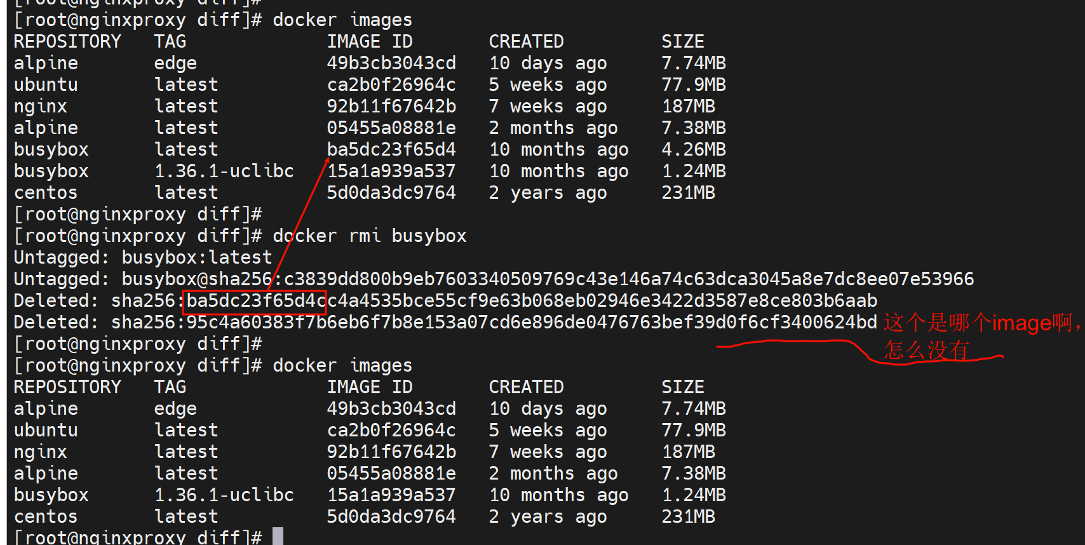The image size is (1085, 545).
Task: Click the red underline beneath the Chinese annotation
Action: (x=794, y=342)
